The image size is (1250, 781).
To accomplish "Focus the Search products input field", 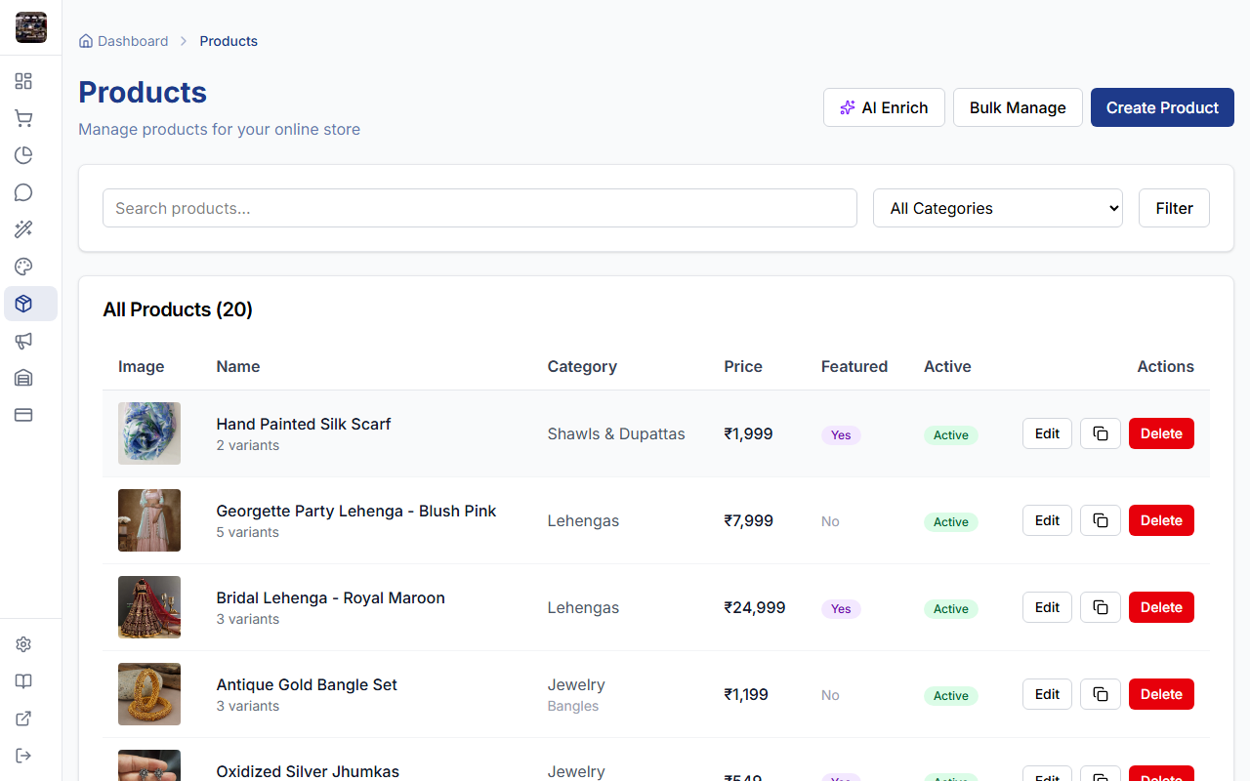I will (479, 208).
